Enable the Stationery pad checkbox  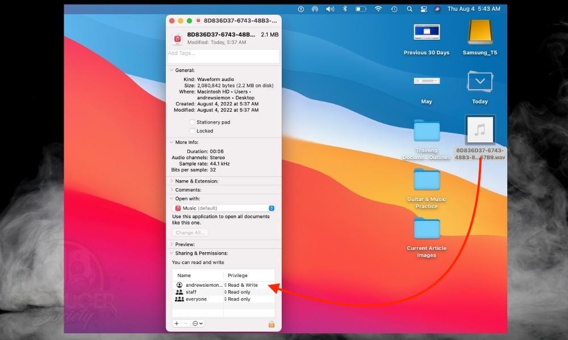point(193,122)
